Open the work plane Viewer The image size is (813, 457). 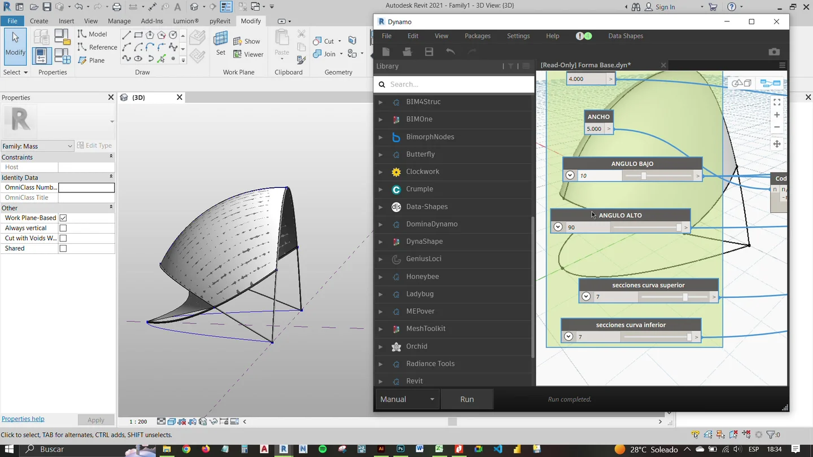248,54
